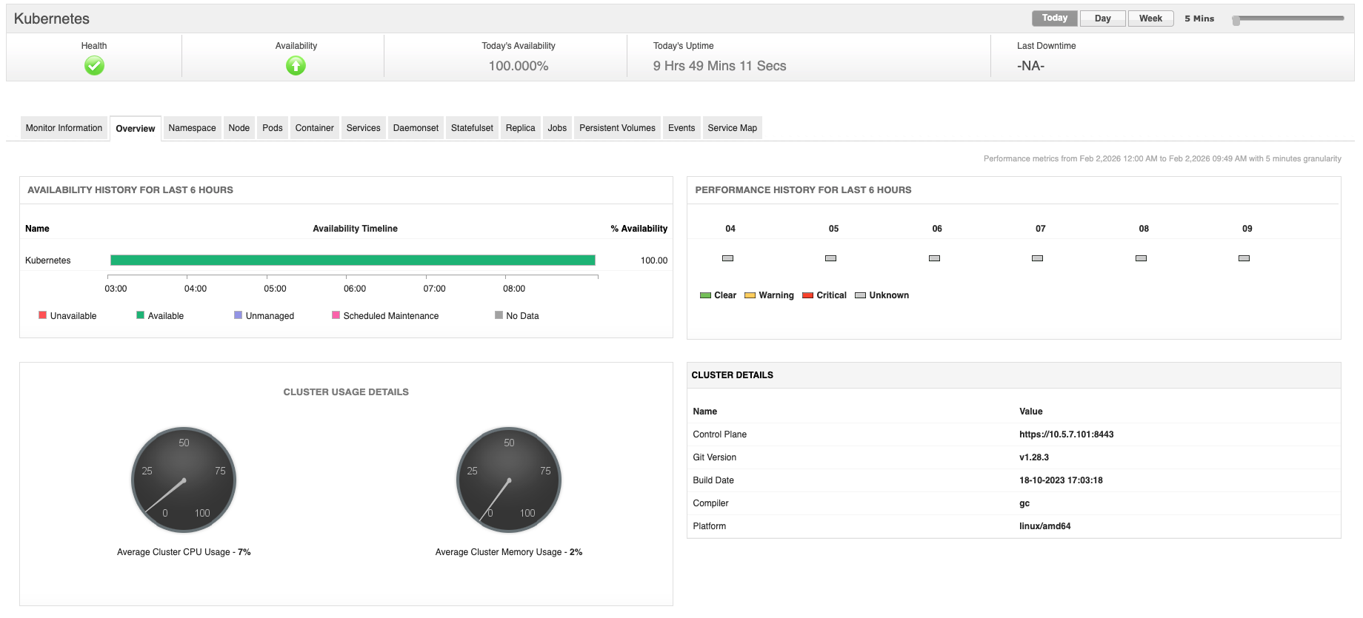Click the Git Version value v1.28.3

[x=1034, y=457]
